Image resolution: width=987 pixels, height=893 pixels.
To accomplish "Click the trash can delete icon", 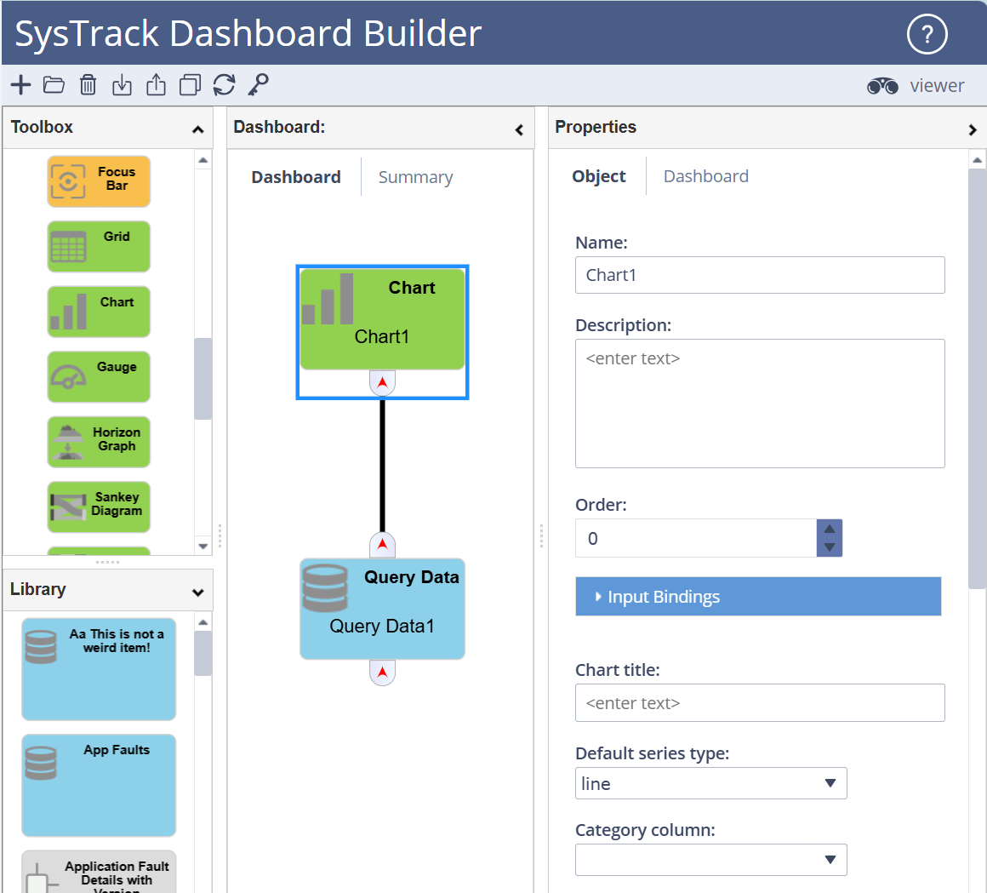I will (88, 85).
